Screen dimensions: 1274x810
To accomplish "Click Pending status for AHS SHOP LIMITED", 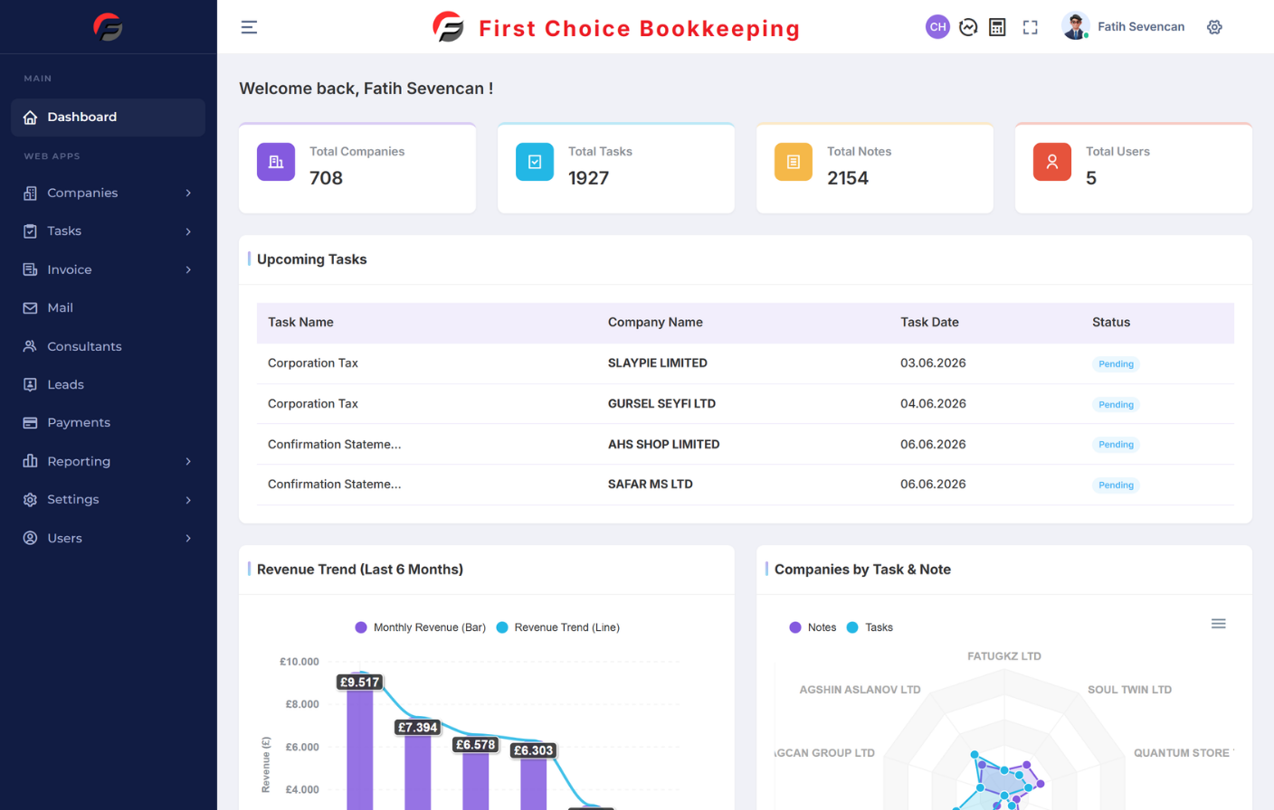I will pos(1116,445).
